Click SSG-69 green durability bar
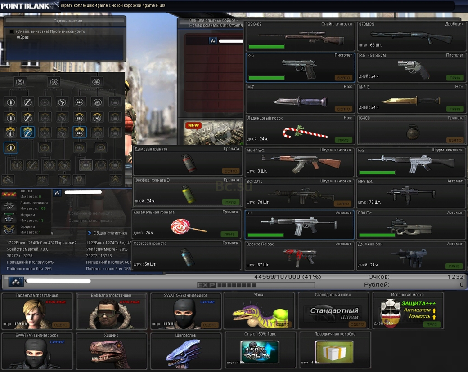Image resolution: width=468 pixels, height=372 pixels. (266, 47)
